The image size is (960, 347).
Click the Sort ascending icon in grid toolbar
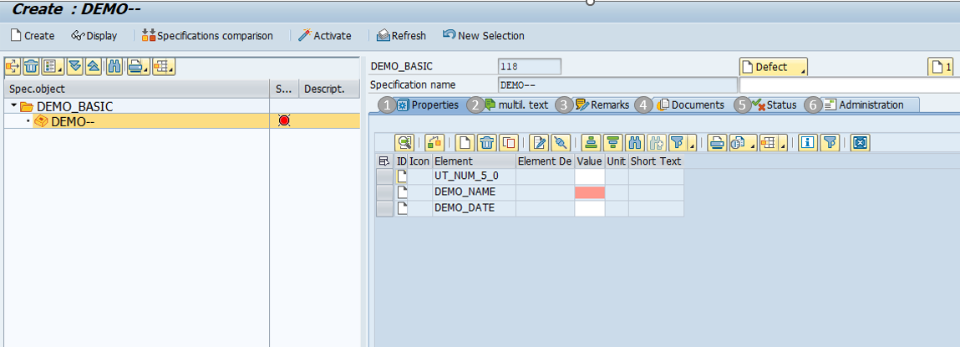592,143
